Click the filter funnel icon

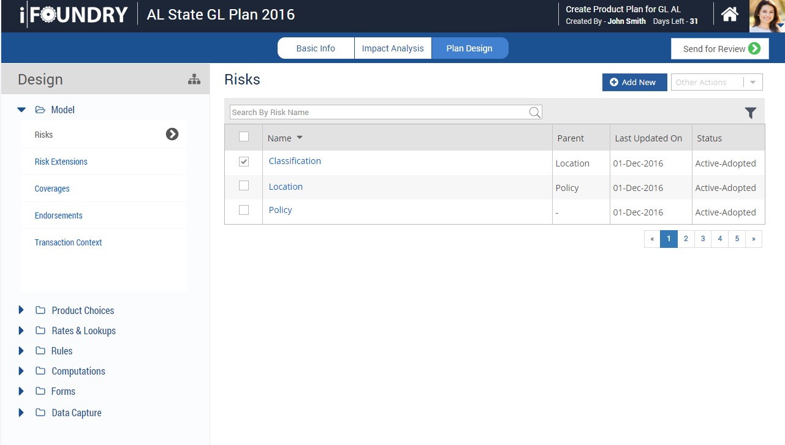click(x=750, y=113)
